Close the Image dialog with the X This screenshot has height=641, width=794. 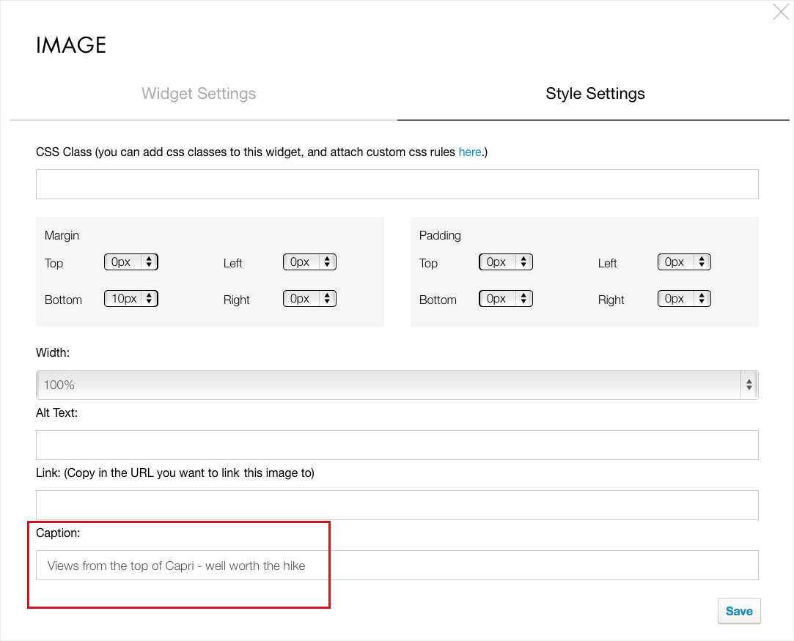tap(781, 12)
